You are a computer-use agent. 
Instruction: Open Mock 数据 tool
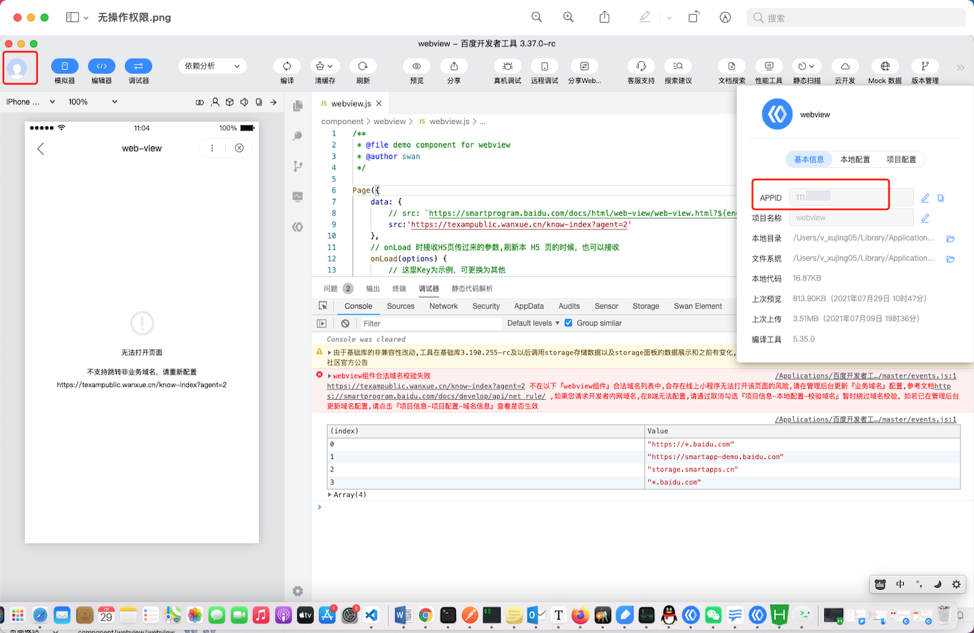tap(885, 66)
